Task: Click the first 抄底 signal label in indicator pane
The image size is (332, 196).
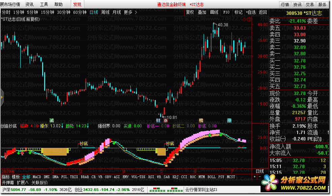Action: [84, 144]
